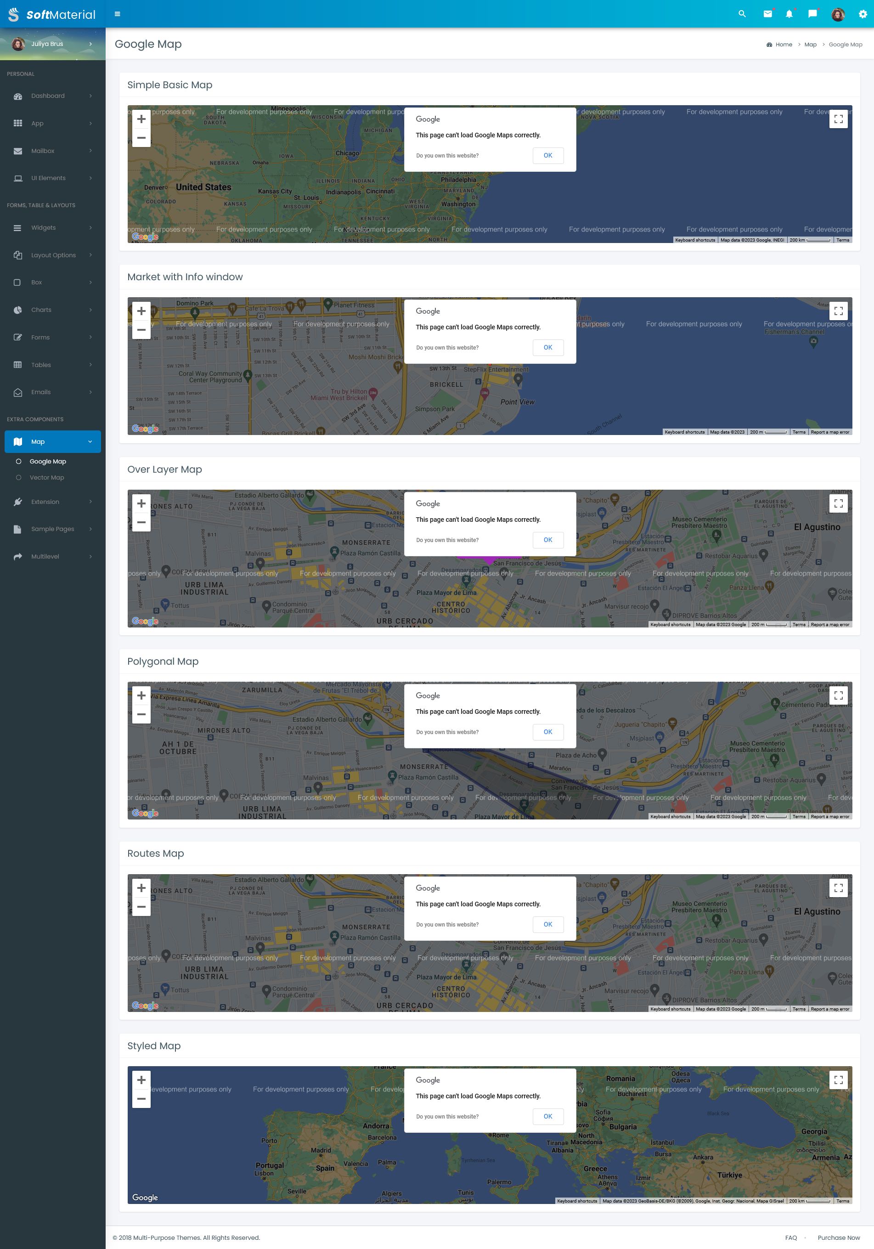Viewport: 874px width, 1249px height.
Task: Click the Mailbox envelope icon in sidebar
Action: click(x=18, y=151)
